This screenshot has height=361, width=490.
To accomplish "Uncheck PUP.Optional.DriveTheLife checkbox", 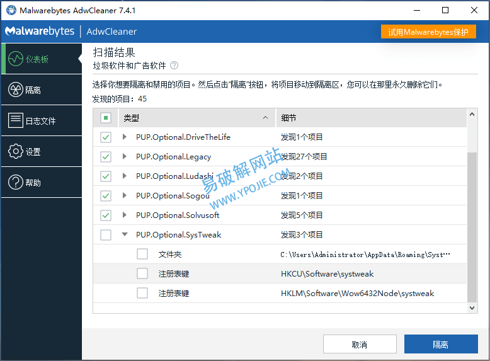I will click(x=106, y=137).
